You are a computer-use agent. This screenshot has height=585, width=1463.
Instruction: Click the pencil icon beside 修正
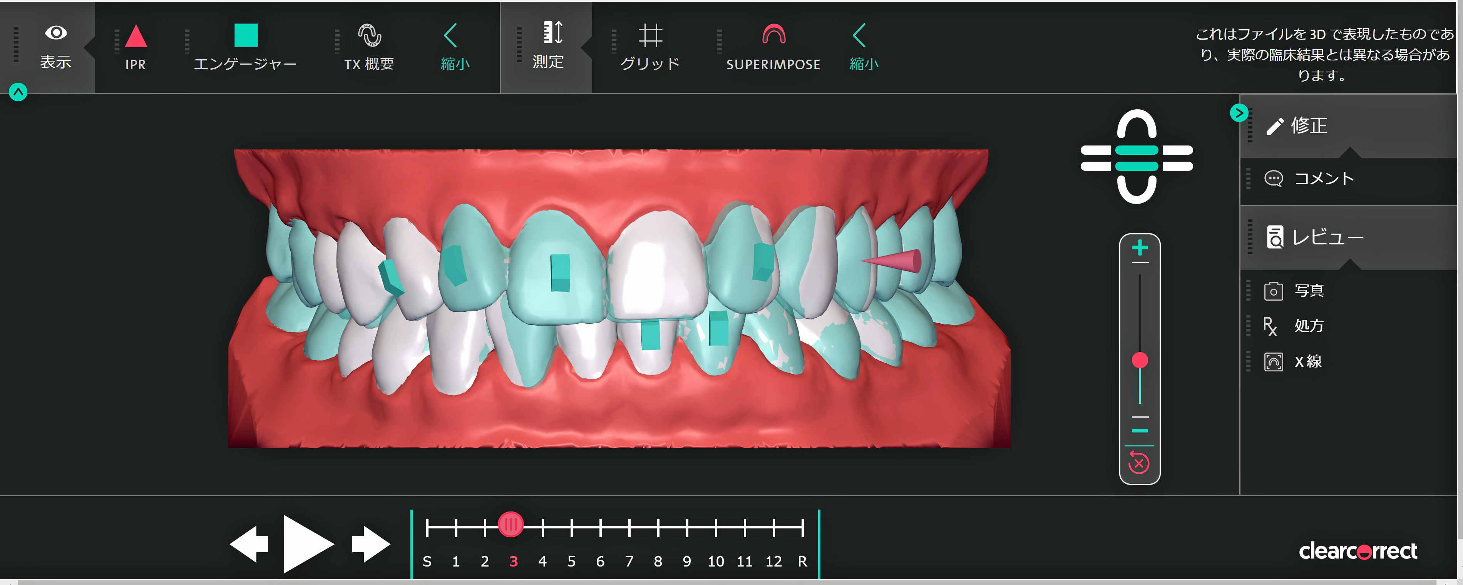pos(1274,126)
